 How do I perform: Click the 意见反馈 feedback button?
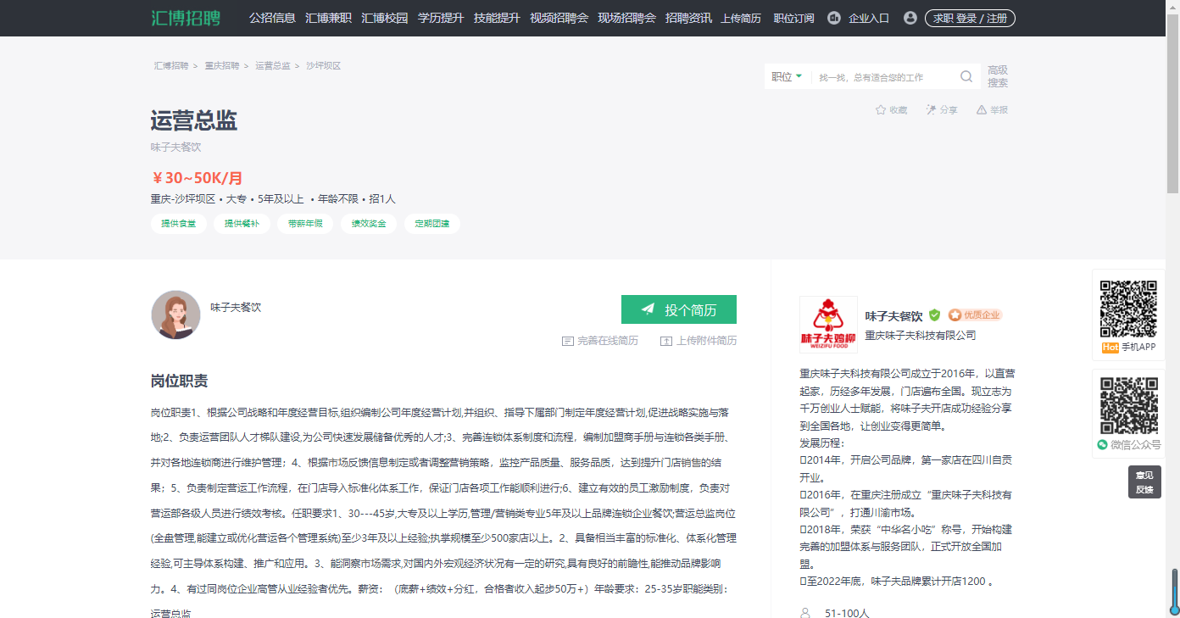tap(1144, 482)
